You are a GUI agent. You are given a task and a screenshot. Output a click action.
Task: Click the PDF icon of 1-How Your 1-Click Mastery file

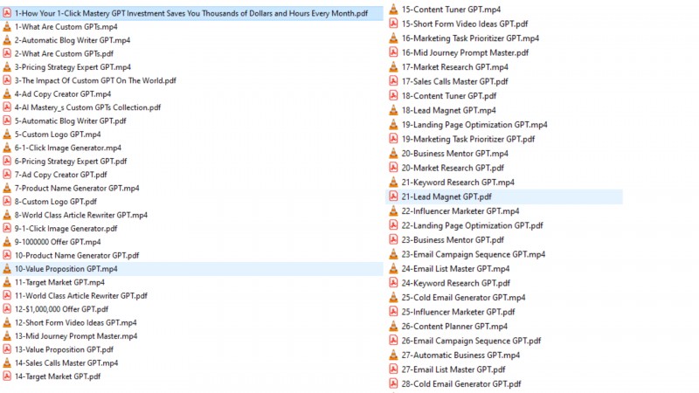click(7, 13)
